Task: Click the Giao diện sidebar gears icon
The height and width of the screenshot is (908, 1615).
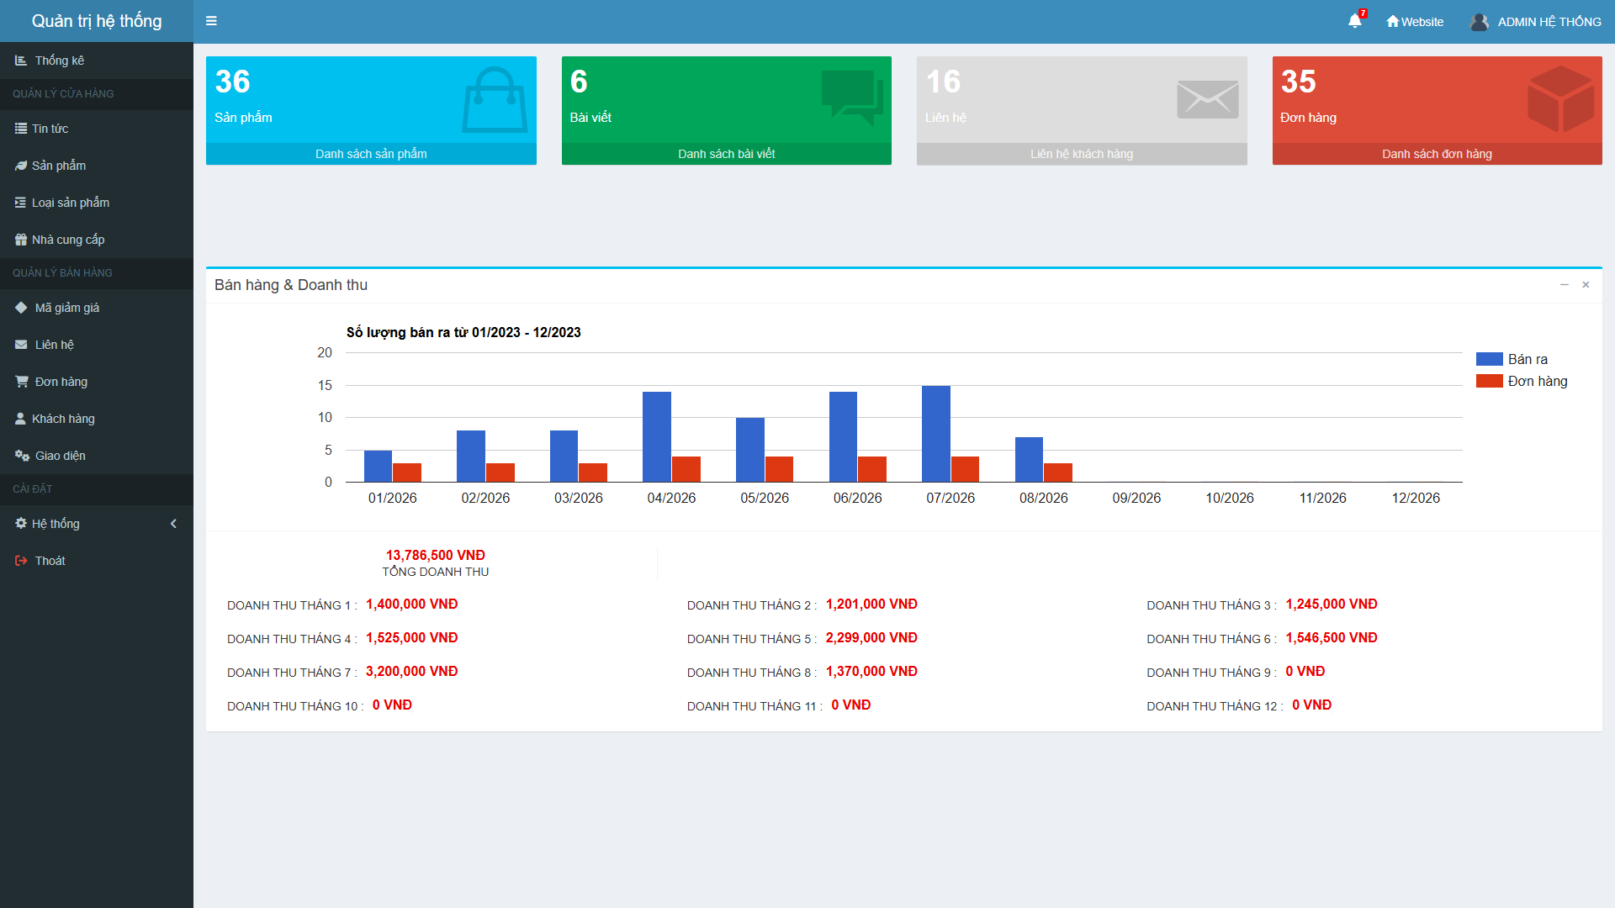Action: [x=22, y=456]
